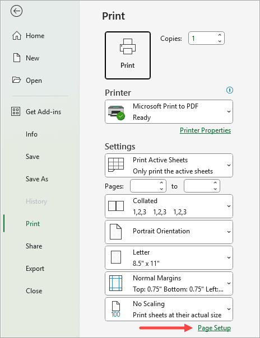The image size is (260, 338).
Task: Click the Print Active Sheets grid icon
Action: point(116,165)
